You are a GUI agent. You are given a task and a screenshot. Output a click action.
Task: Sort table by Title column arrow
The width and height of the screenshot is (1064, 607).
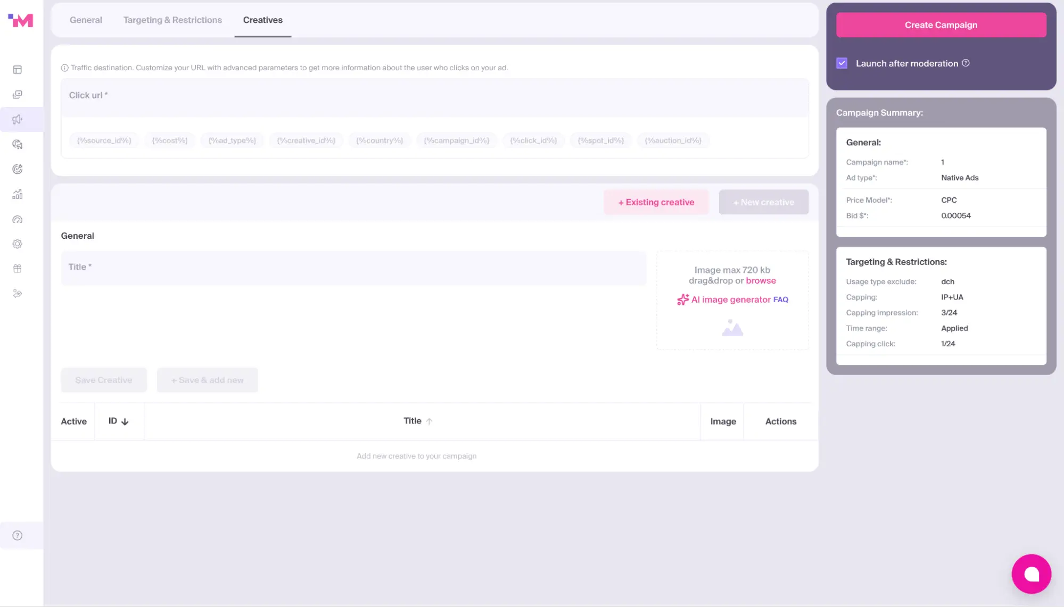(x=429, y=421)
